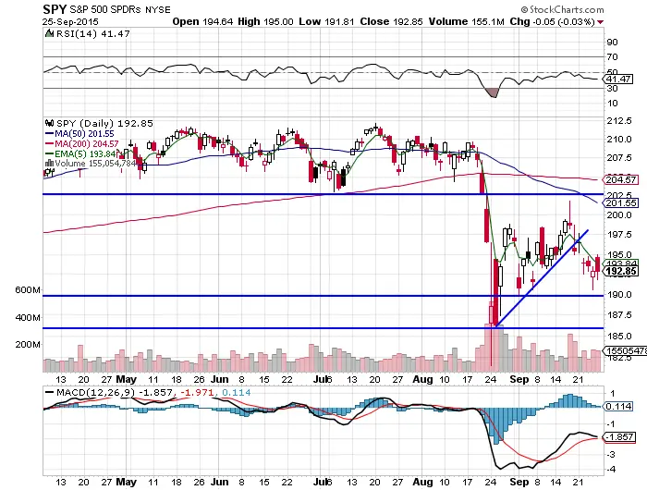Click the red down triangle after Chg

[600, 22]
